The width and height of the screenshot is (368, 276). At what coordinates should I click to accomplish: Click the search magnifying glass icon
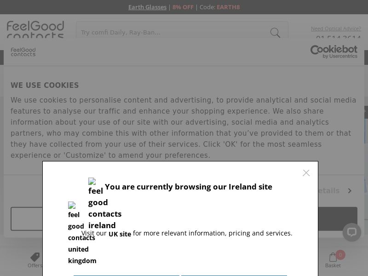pyautogui.click(x=275, y=33)
